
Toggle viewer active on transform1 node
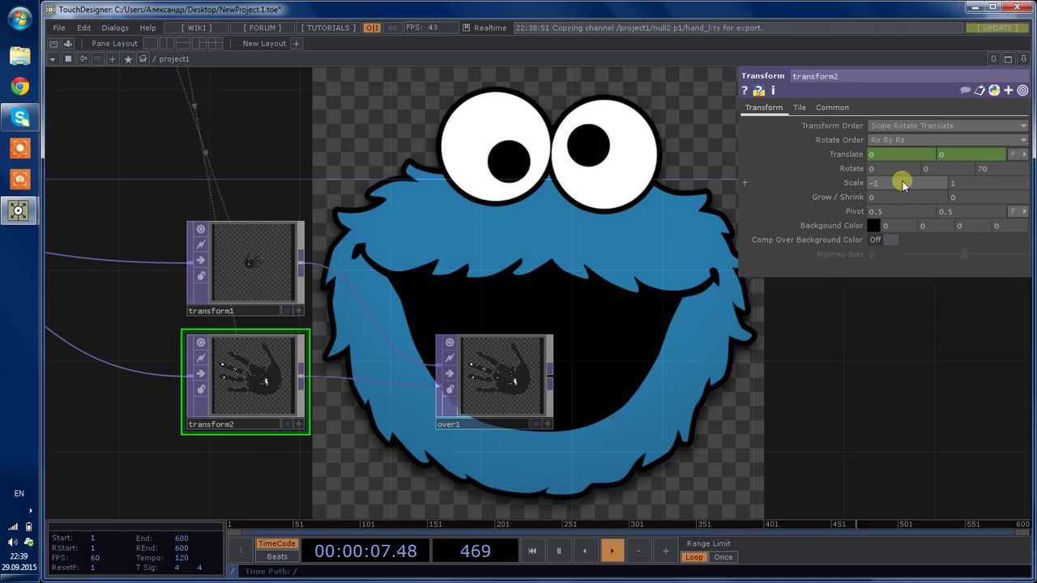tap(200, 229)
